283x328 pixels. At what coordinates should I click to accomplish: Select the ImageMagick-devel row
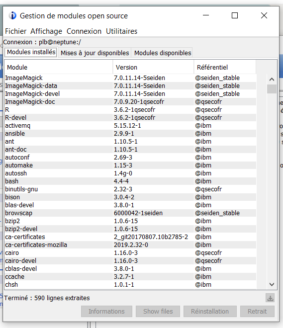coord(130,94)
